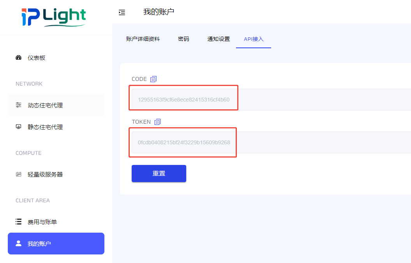The image size is (411, 263).
Task: Click inside the CODE input field
Action: tap(183, 98)
